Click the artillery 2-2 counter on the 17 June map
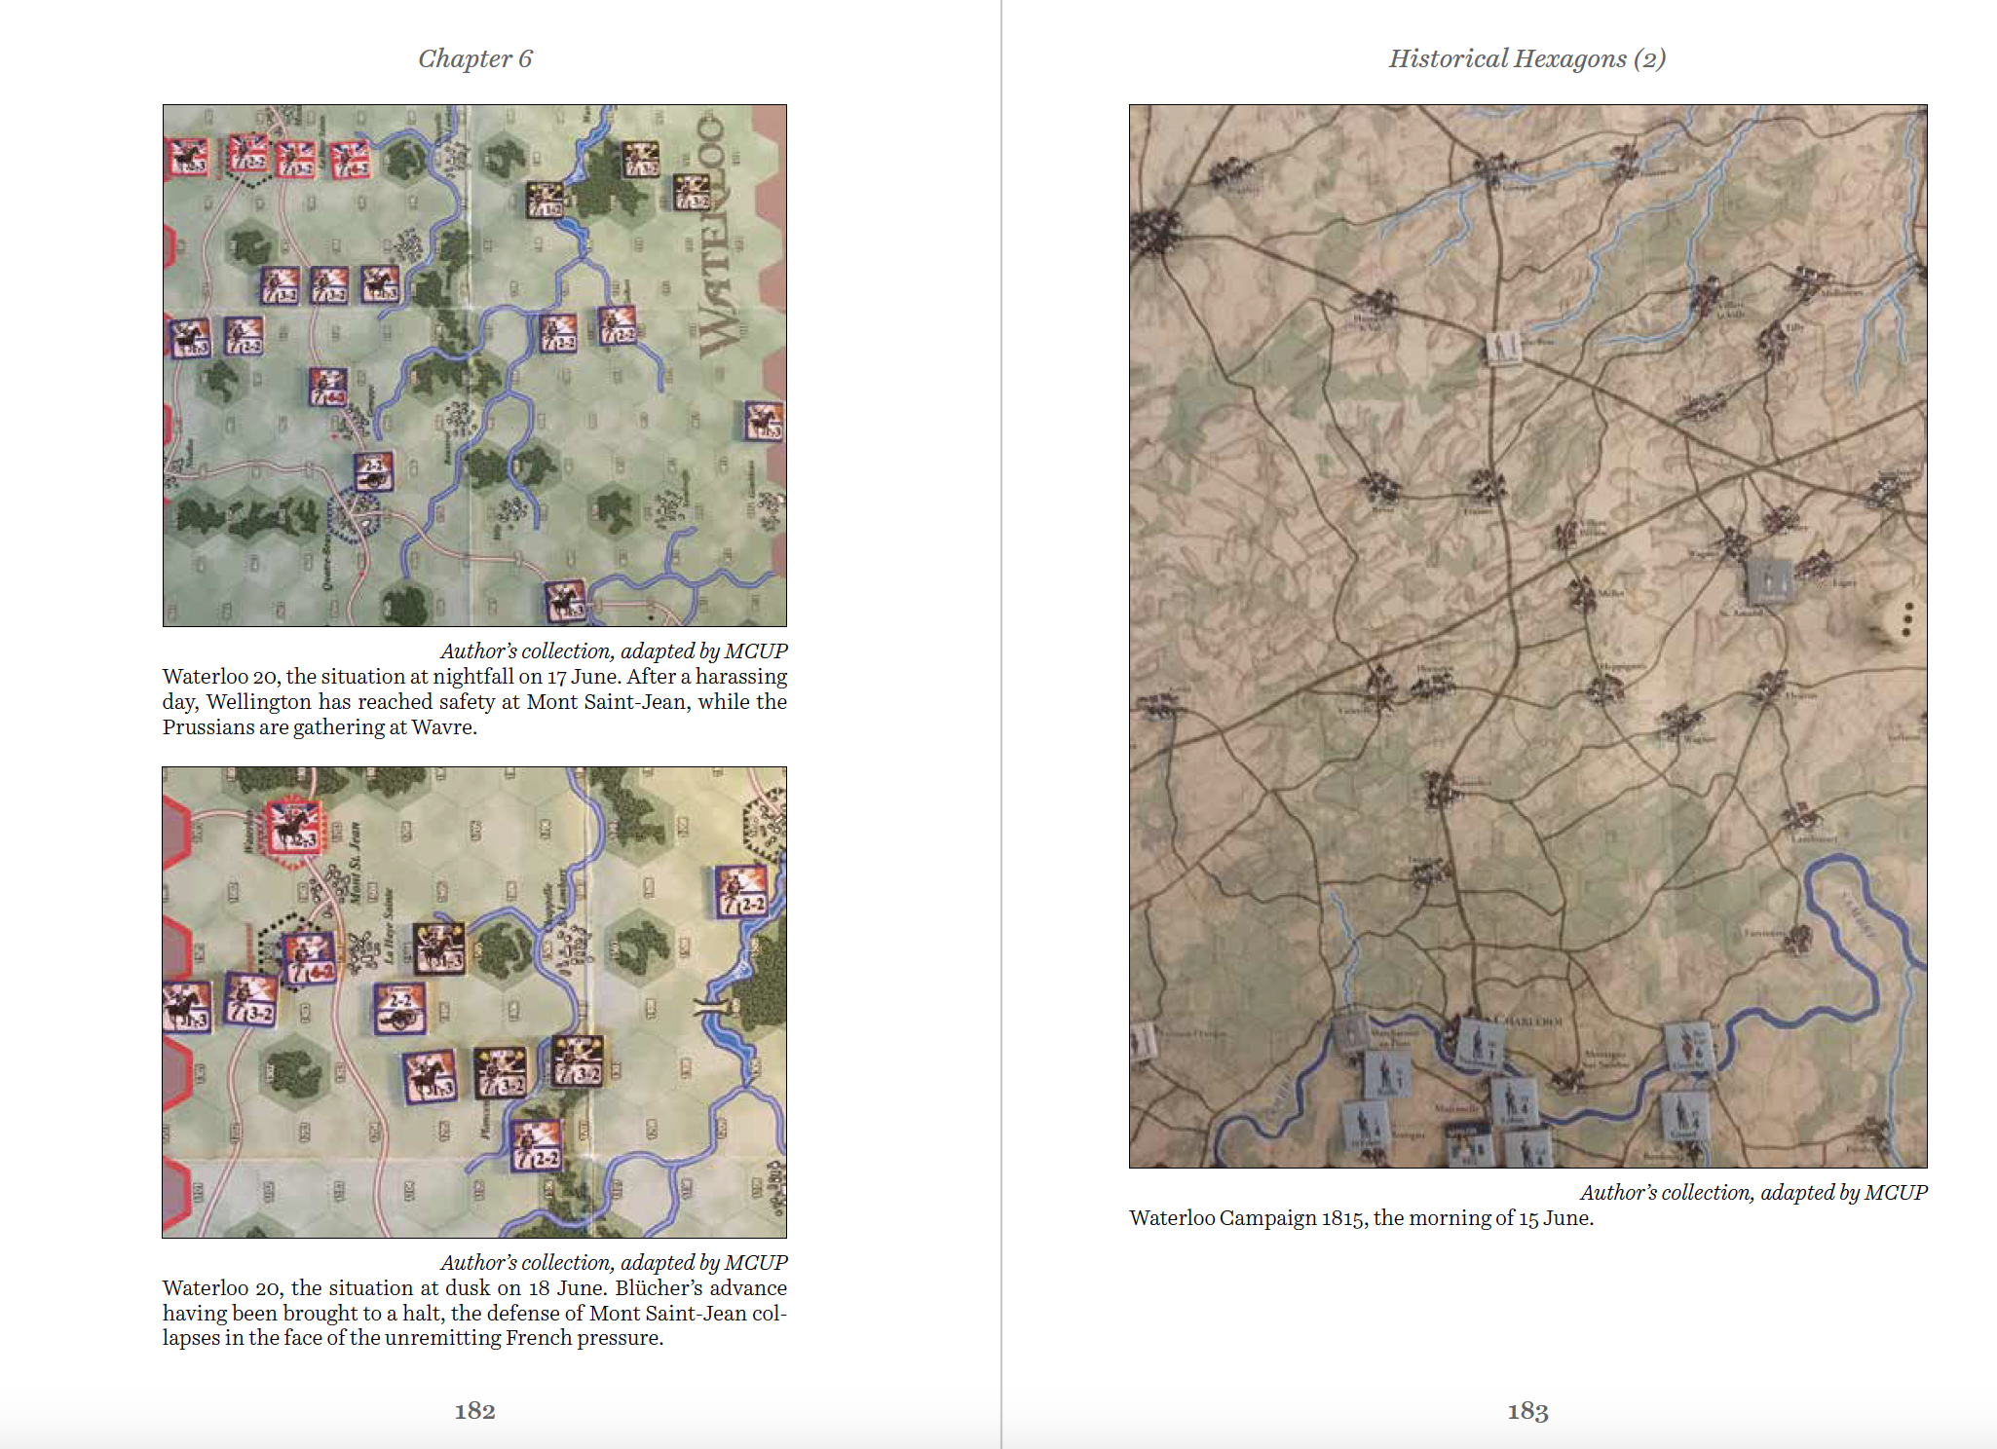Screen dimensions: 1997x1449 [x=374, y=470]
